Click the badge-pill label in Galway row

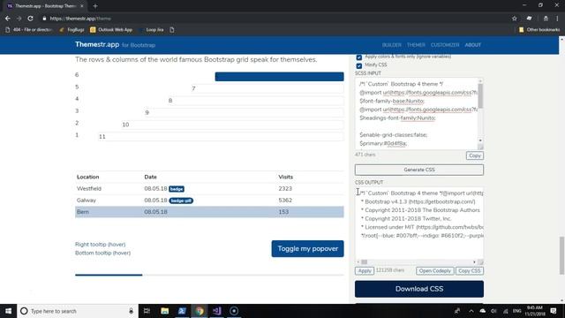[181, 201]
